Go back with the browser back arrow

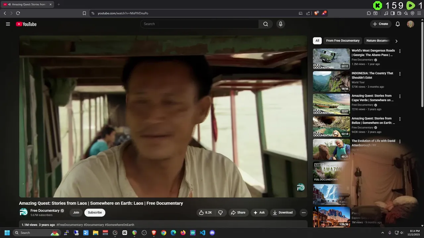5,13
